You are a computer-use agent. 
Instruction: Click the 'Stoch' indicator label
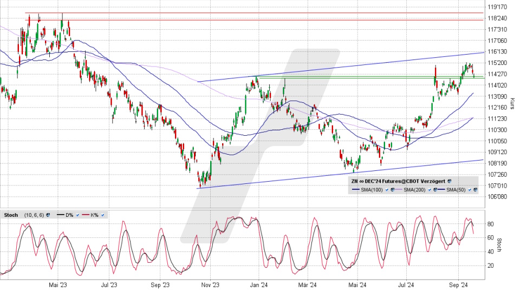[11, 215]
